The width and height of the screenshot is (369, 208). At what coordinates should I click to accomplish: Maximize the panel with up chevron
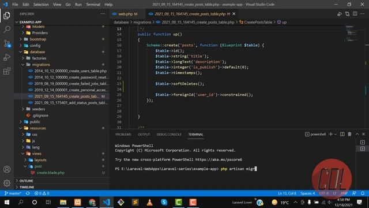[357, 134]
